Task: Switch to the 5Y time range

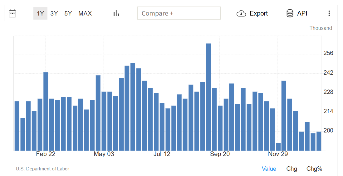Action: tap(68, 13)
